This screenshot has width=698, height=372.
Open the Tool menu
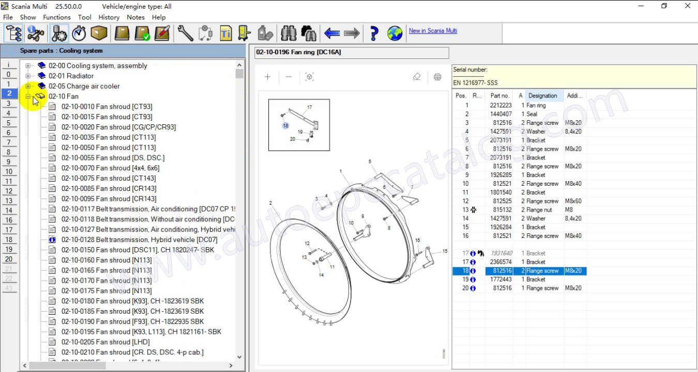pos(85,17)
